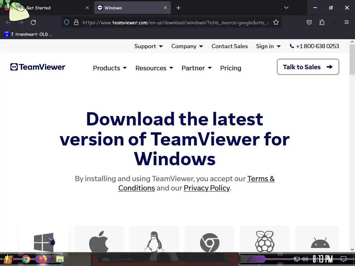Click the scrollbar down arrow
Image resolution: width=355 pixels, height=266 pixels.
point(352,250)
